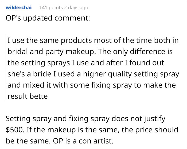
Task: Click the '$500.' amount text
Action: click(15, 130)
